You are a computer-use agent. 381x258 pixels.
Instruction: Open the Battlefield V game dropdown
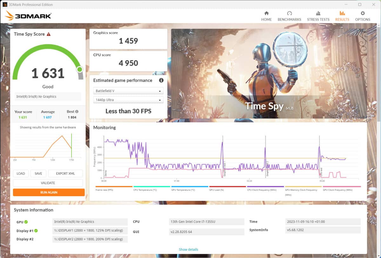pos(128,91)
